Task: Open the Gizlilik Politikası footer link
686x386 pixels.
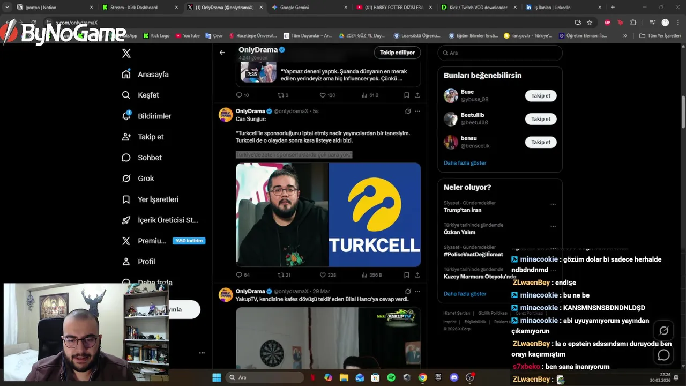Action: coord(493,313)
